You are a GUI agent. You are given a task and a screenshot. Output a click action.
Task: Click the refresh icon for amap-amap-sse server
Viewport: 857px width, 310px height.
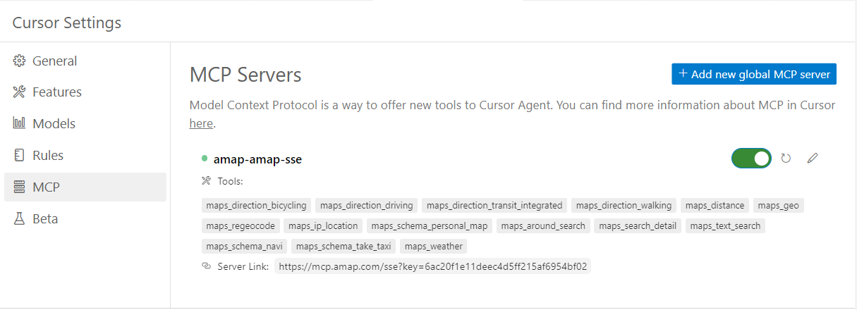(786, 159)
